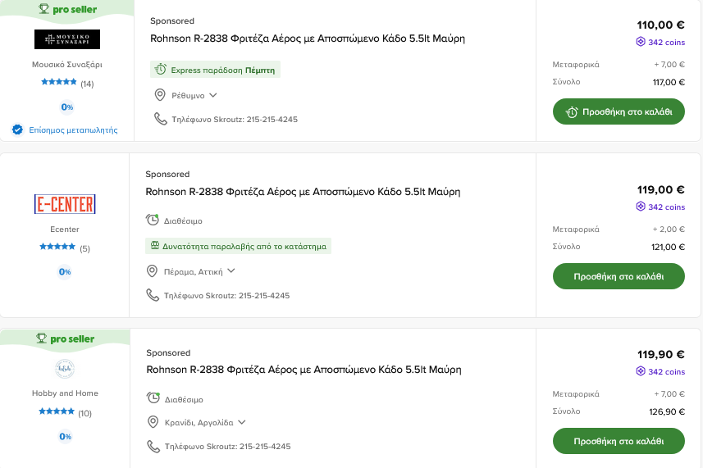Click the Hobby and Home round logo

tap(65, 369)
